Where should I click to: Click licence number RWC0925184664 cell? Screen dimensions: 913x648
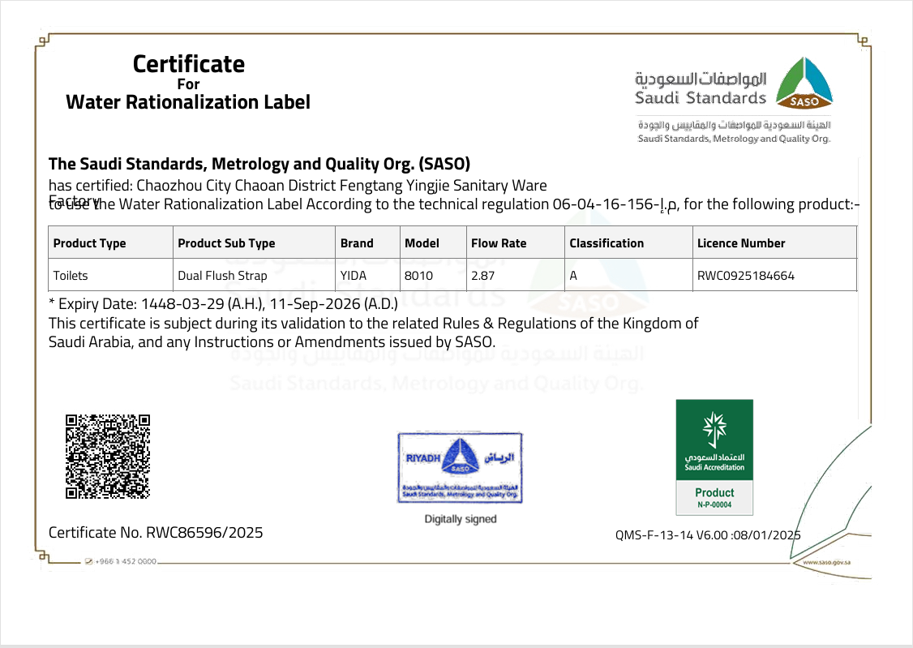pyautogui.click(x=745, y=276)
